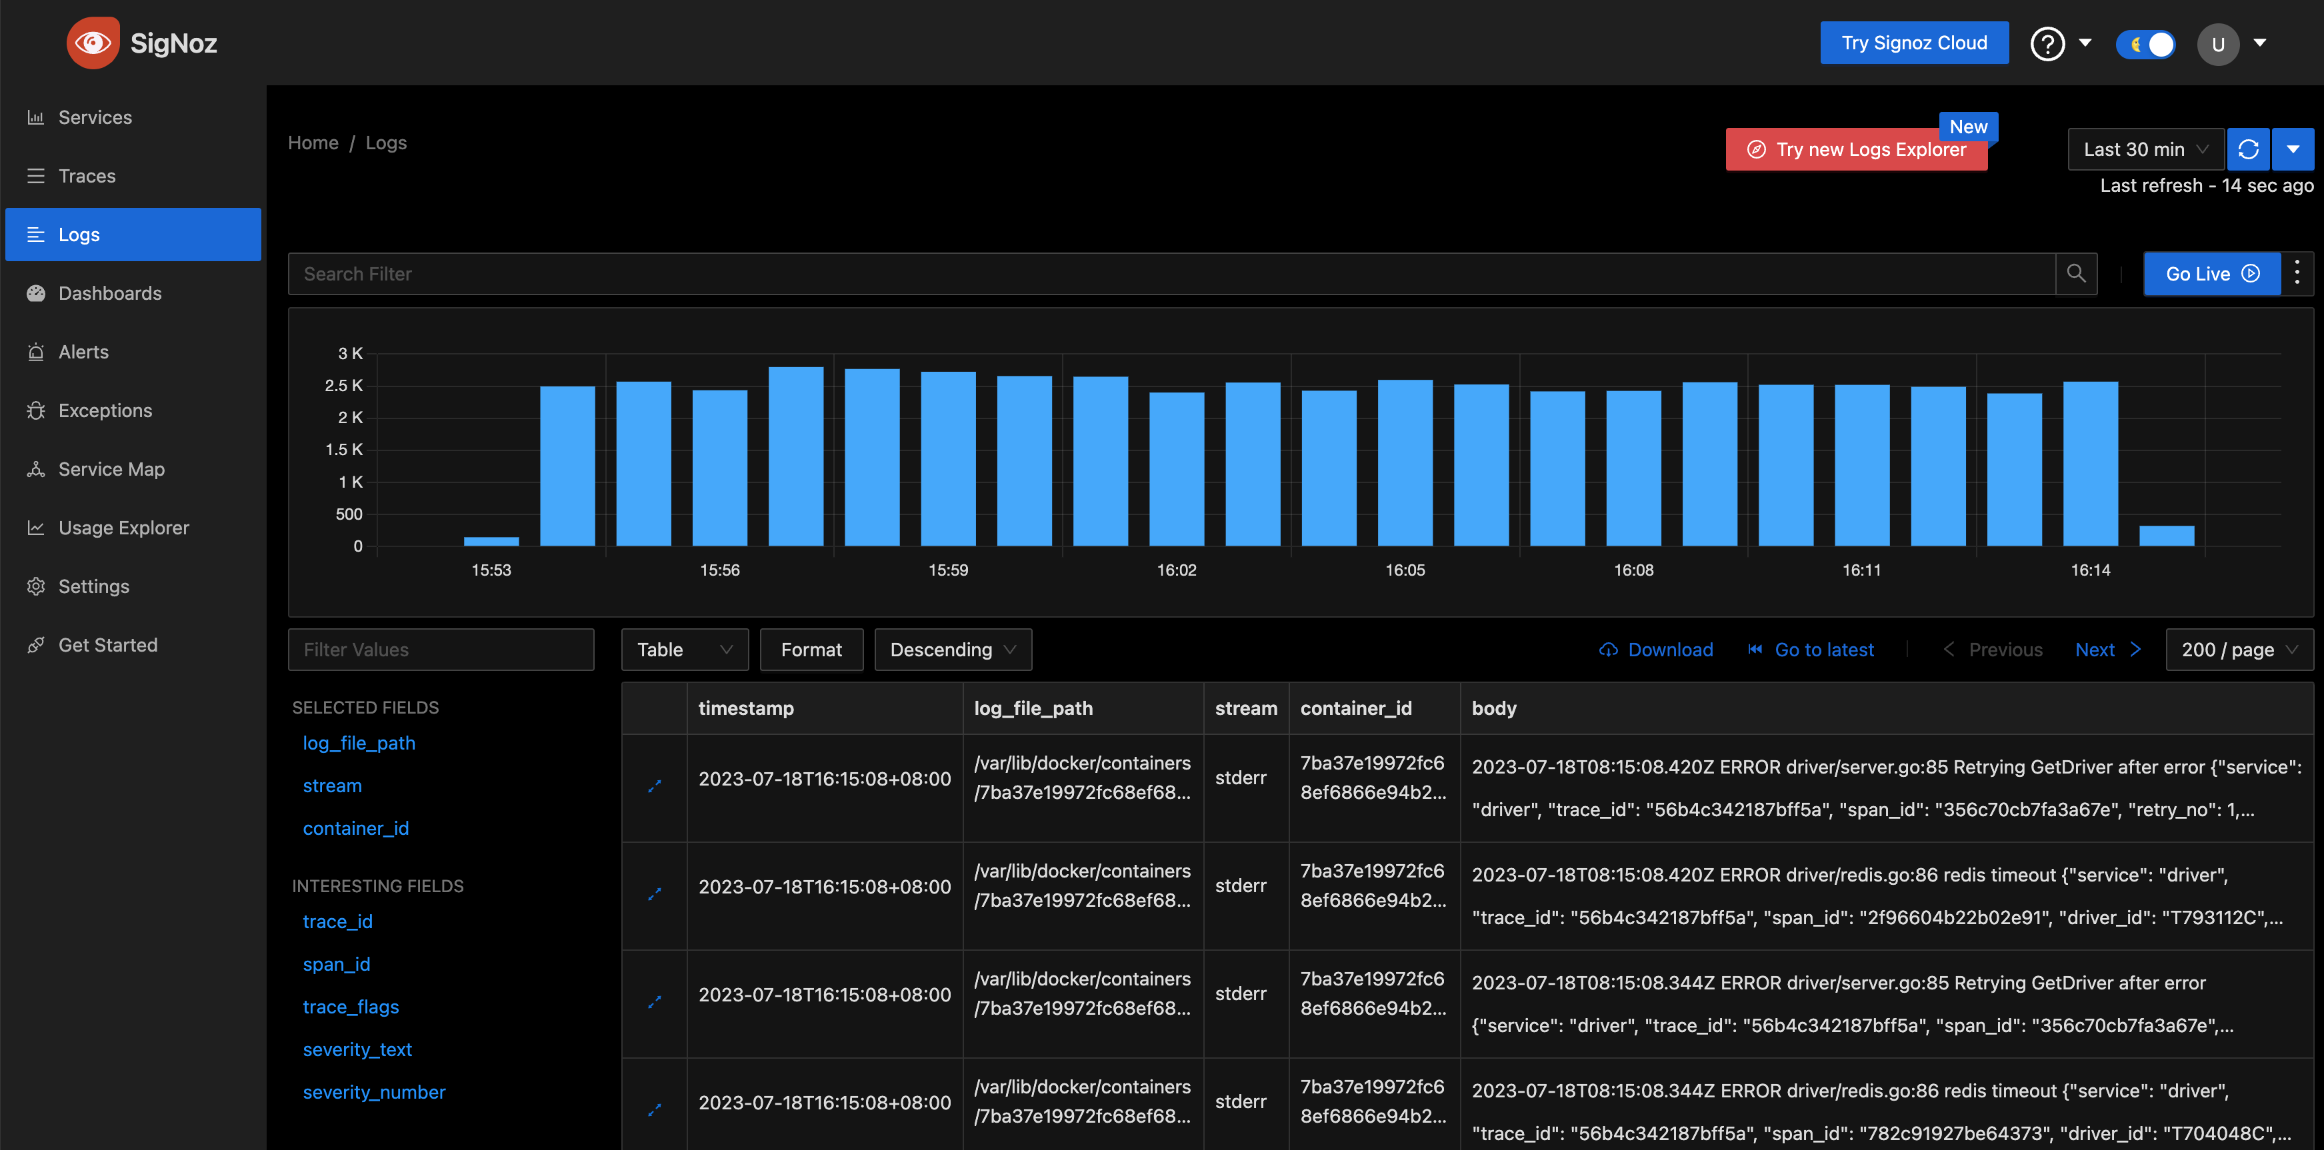Open the Table view dropdown
Screen dimensions: 2324x1150
[684, 650]
